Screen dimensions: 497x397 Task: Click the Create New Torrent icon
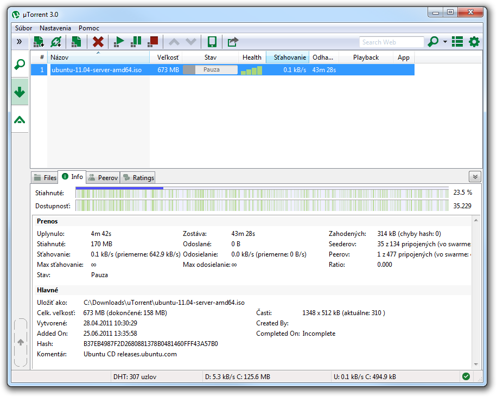[76, 42]
